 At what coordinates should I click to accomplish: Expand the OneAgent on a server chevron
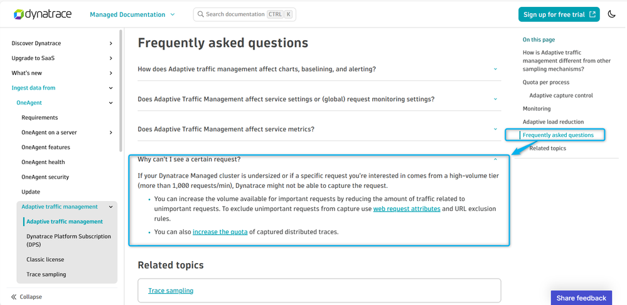click(x=110, y=133)
